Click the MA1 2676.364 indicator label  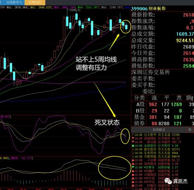[17, 7]
